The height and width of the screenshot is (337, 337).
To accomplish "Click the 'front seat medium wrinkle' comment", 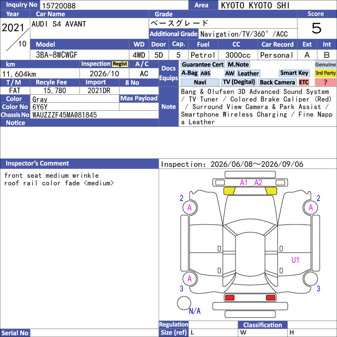I will [51, 176].
